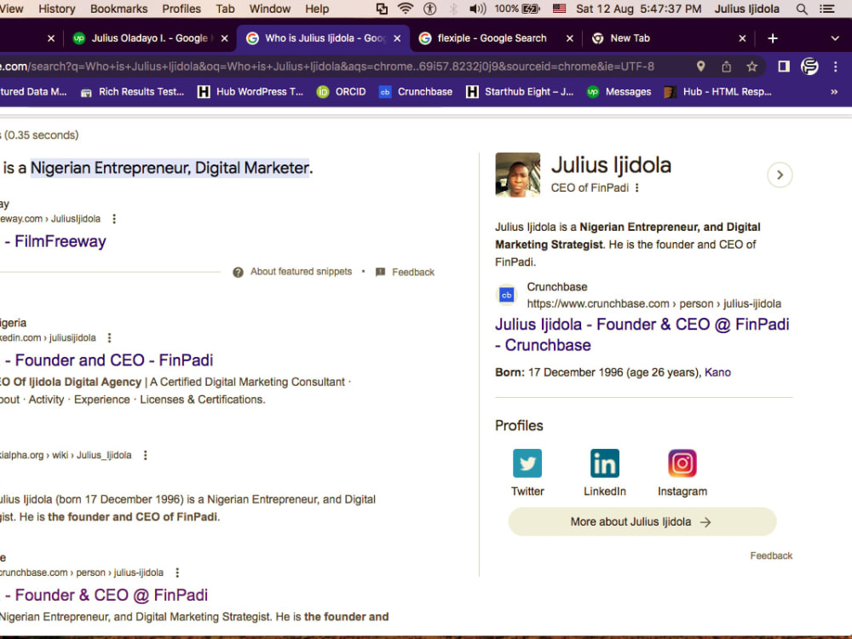Image resolution: width=852 pixels, height=639 pixels.
Task: Open the LinkedIn profile icon
Action: coord(605,463)
